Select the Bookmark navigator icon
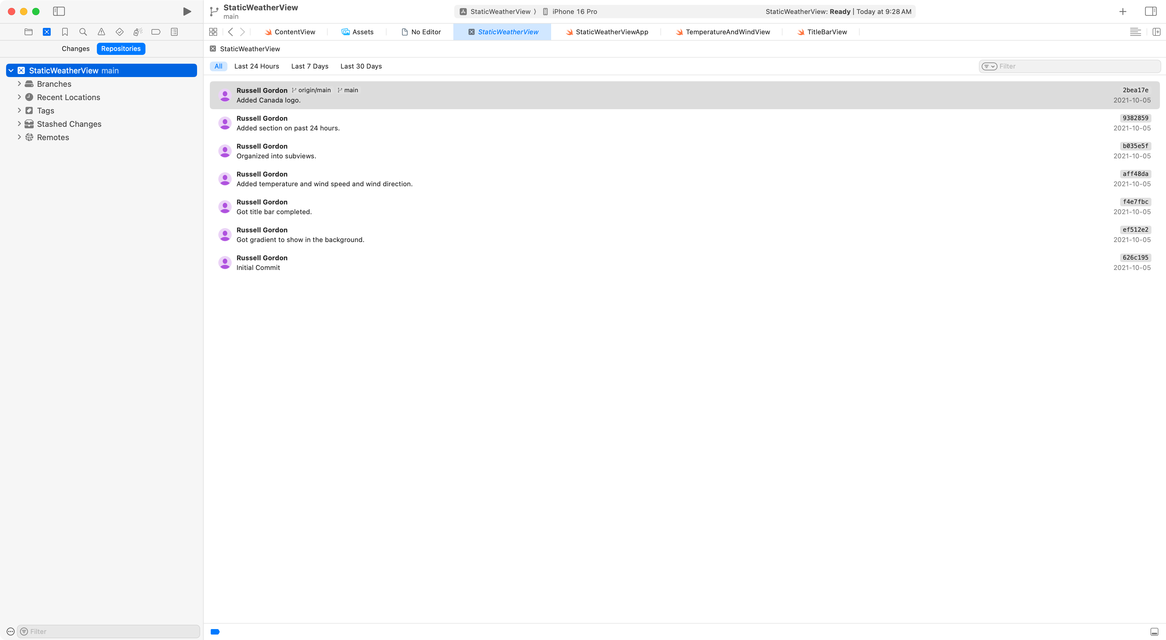Screen dimensions: 1166x640 tap(65, 32)
